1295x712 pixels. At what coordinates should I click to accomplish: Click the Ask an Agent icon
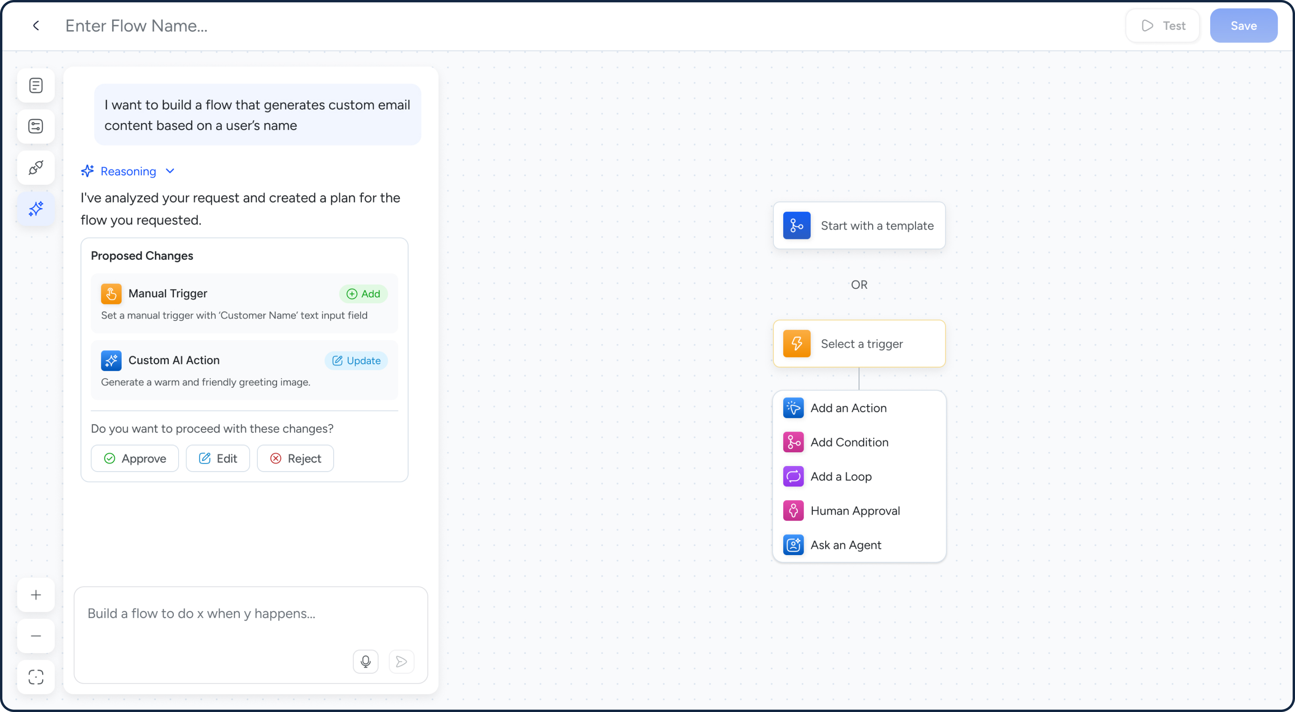793,544
